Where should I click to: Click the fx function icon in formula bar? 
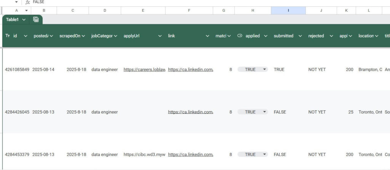click(27, 2)
